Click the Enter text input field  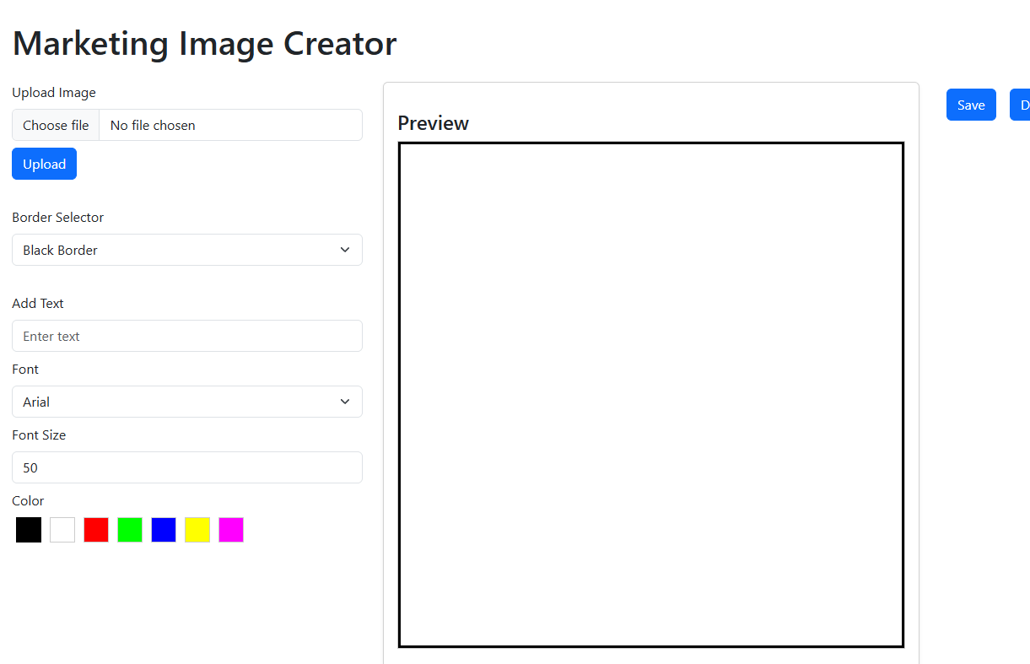pyautogui.click(x=186, y=336)
